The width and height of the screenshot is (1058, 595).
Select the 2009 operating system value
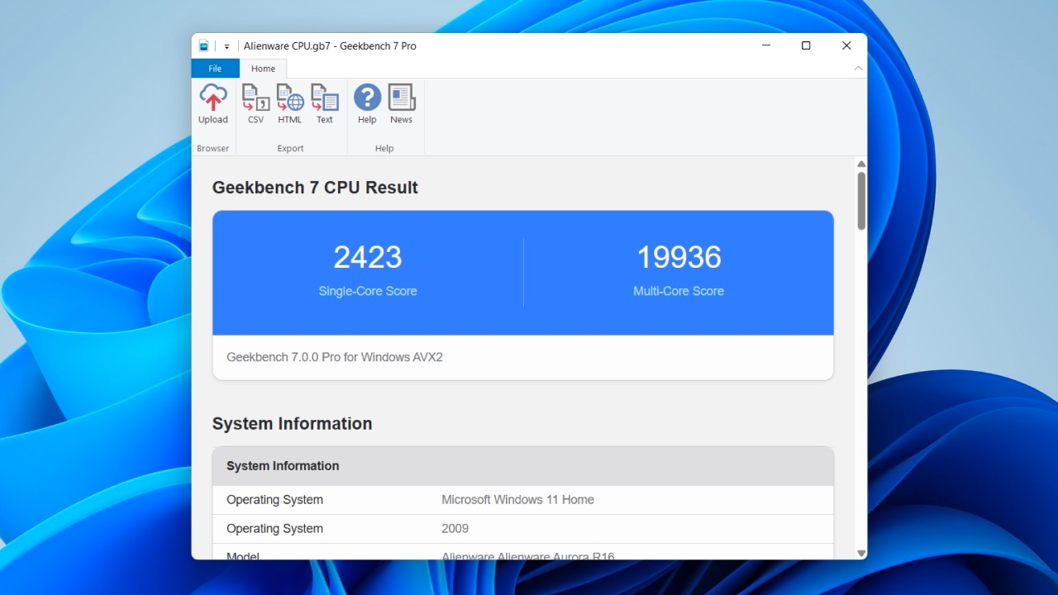[x=455, y=529]
